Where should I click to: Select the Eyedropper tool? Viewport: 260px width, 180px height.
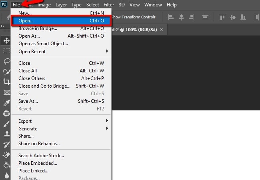pos(7,103)
